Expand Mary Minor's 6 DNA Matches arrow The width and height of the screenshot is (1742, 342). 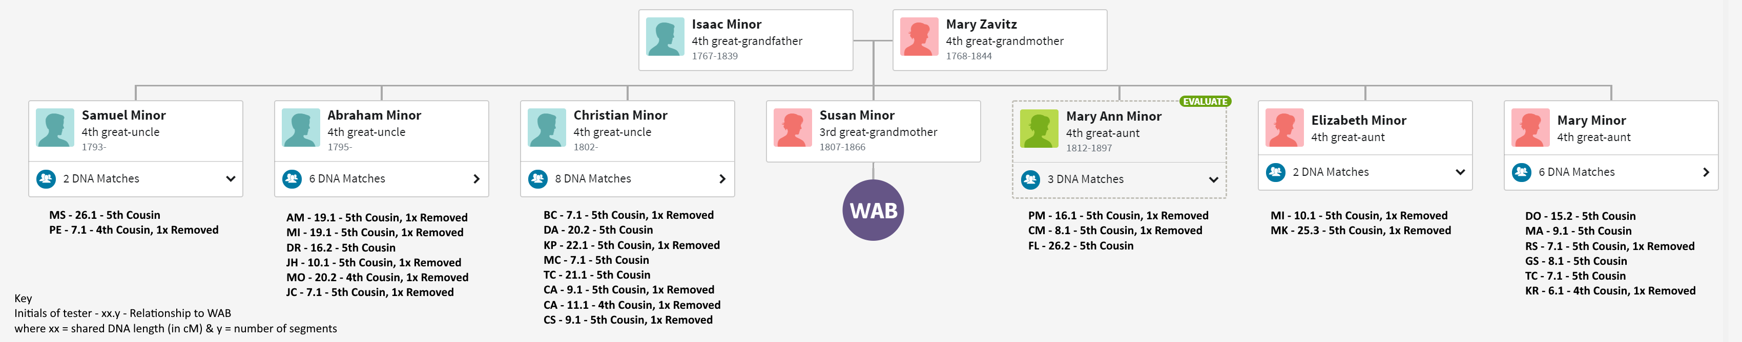click(x=1706, y=172)
